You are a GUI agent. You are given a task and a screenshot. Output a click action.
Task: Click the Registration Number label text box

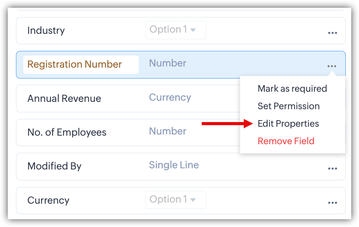[x=81, y=65]
